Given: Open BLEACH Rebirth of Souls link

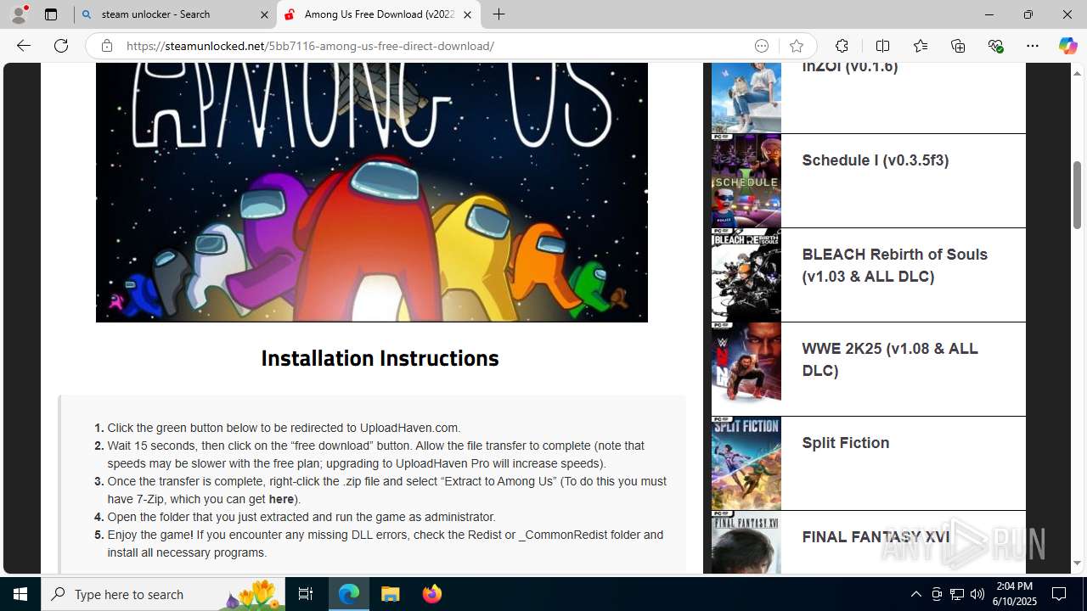Looking at the screenshot, I should [x=894, y=266].
